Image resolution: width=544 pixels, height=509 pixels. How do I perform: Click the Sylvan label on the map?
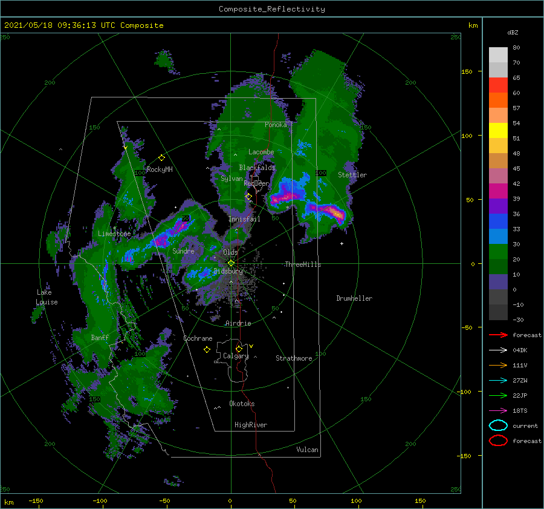(232, 179)
